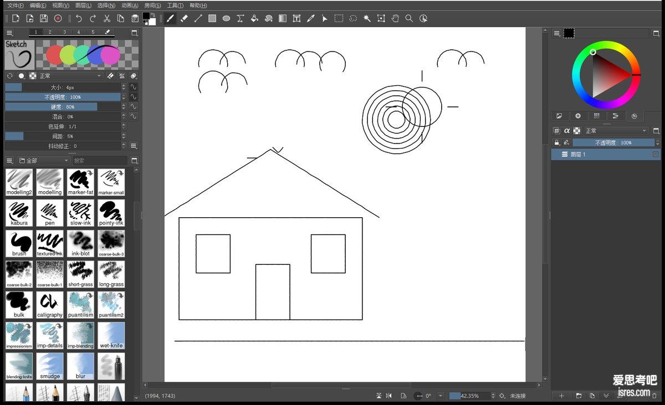This screenshot has height=405, width=665.
Task: Select the Gradient tool
Action: (283, 18)
